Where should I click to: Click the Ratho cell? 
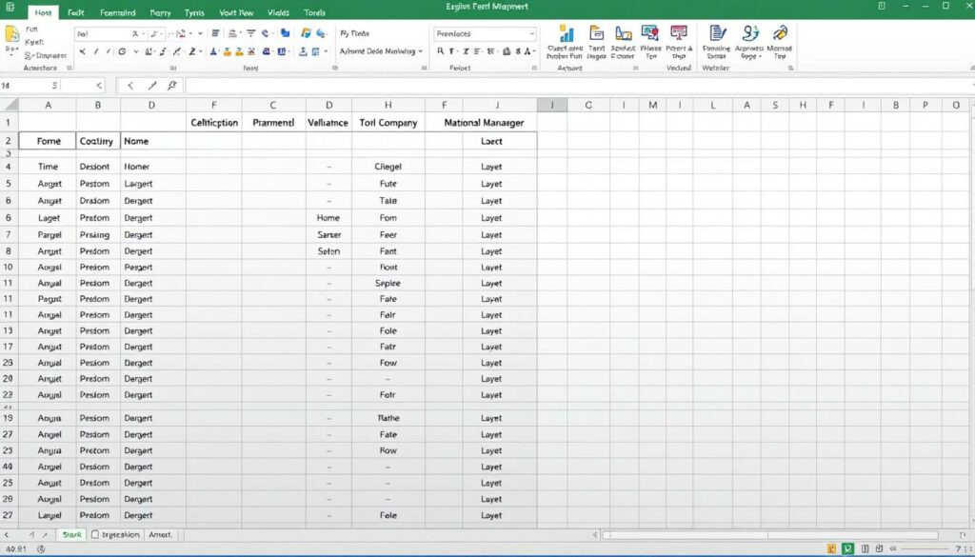coord(388,418)
